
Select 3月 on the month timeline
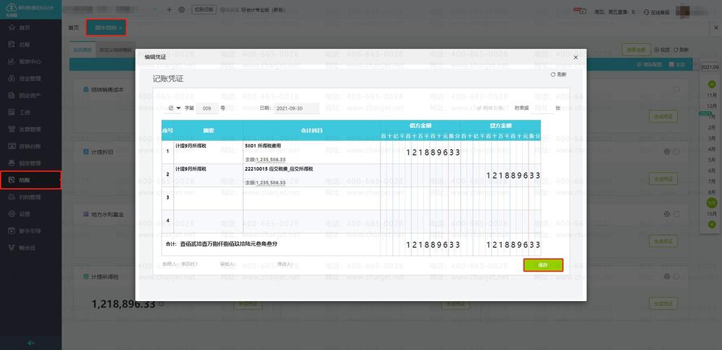712,139
